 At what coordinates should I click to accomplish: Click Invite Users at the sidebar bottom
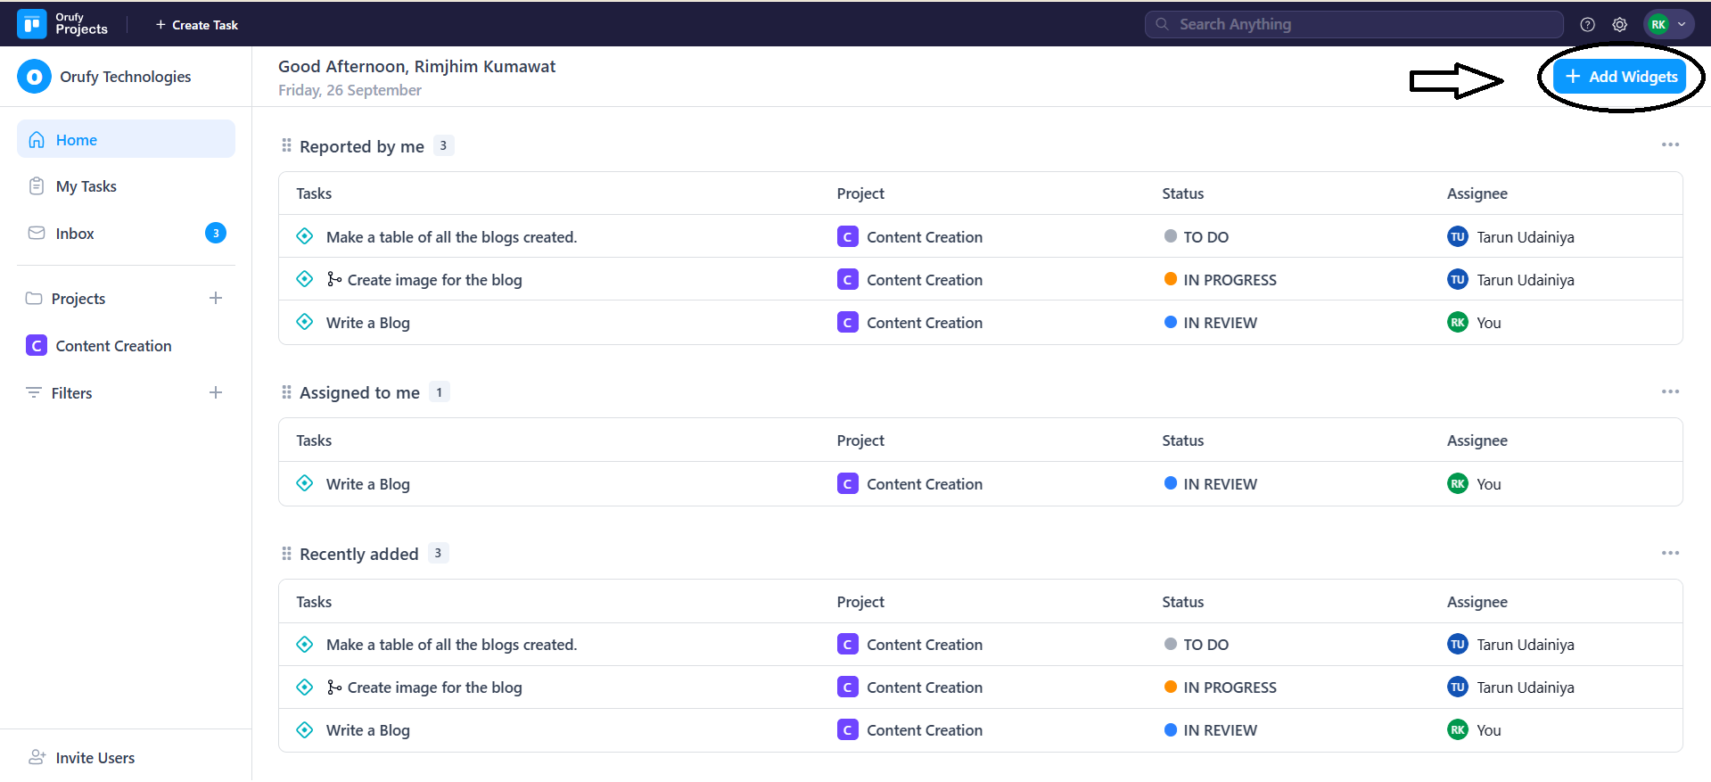coord(95,758)
